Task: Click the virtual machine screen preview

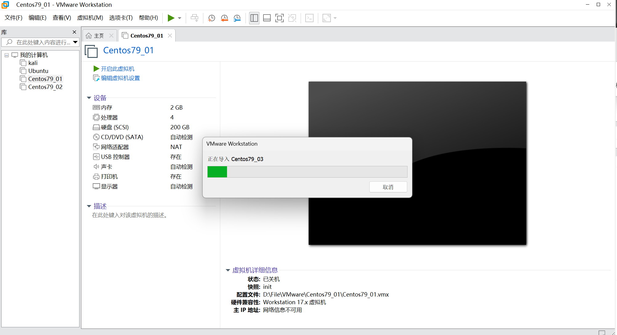Action: [x=417, y=163]
